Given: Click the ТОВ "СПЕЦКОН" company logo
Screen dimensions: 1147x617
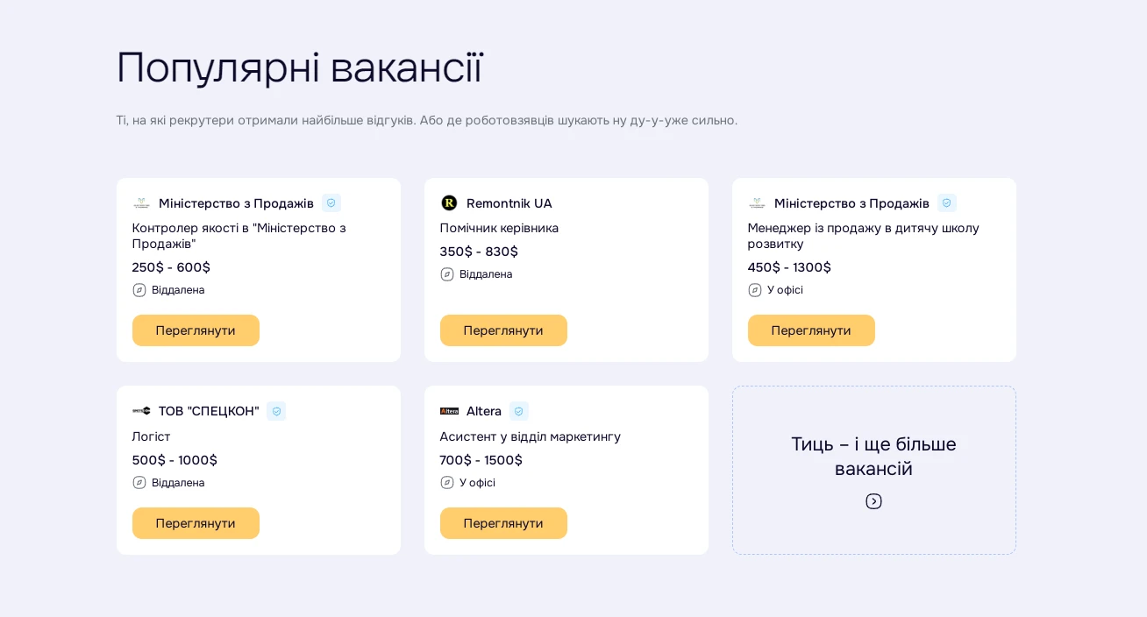Looking at the screenshot, I should [x=141, y=411].
